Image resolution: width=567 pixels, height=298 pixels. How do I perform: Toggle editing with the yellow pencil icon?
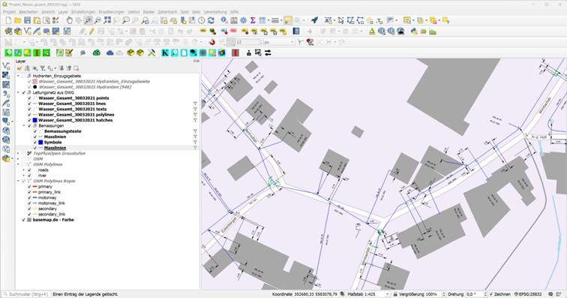point(91,32)
